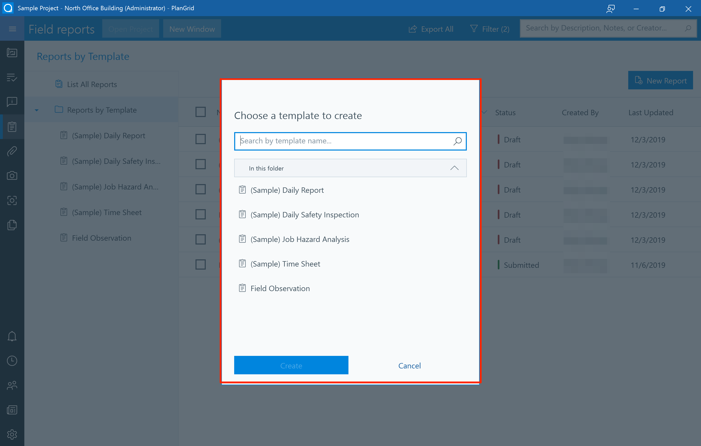701x446 pixels.
Task: Check the Submitted row checkbox
Action: [x=200, y=264]
